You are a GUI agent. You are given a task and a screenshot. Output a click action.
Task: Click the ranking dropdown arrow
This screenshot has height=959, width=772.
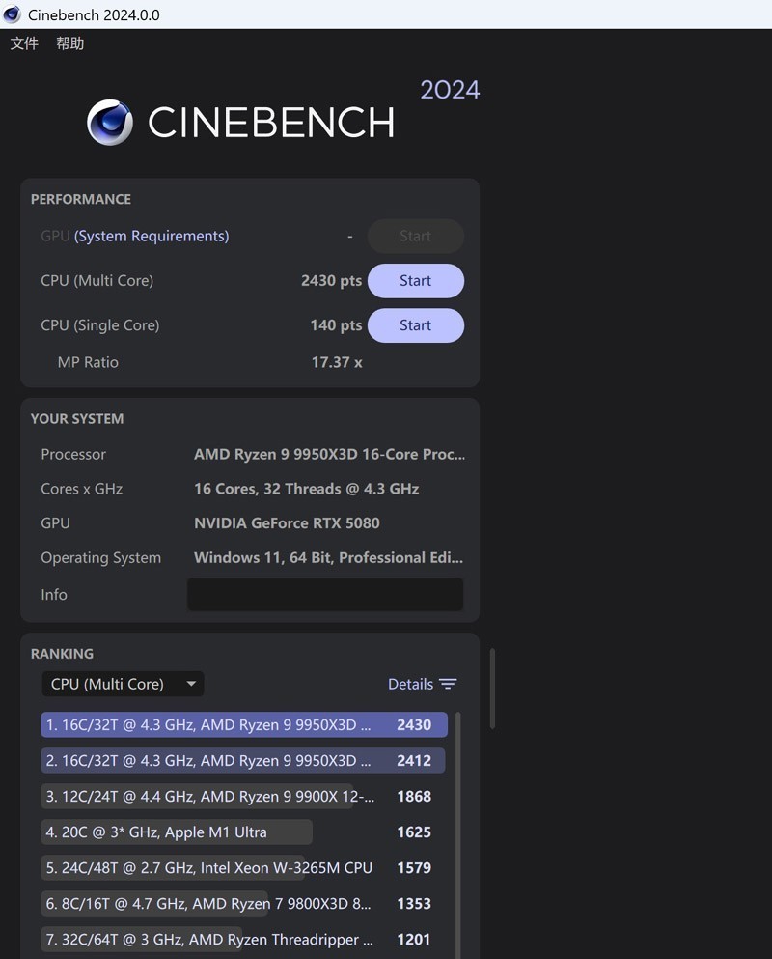click(191, 684)
